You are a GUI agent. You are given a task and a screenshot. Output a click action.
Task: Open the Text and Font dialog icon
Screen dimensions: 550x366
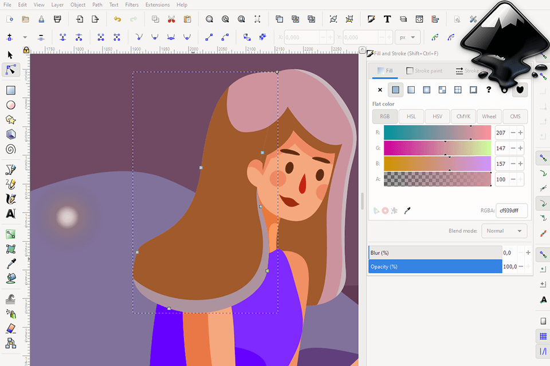click(x=387, y=19)
